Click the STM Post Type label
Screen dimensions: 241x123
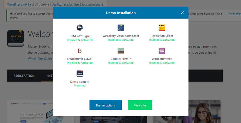coord(80,36)
